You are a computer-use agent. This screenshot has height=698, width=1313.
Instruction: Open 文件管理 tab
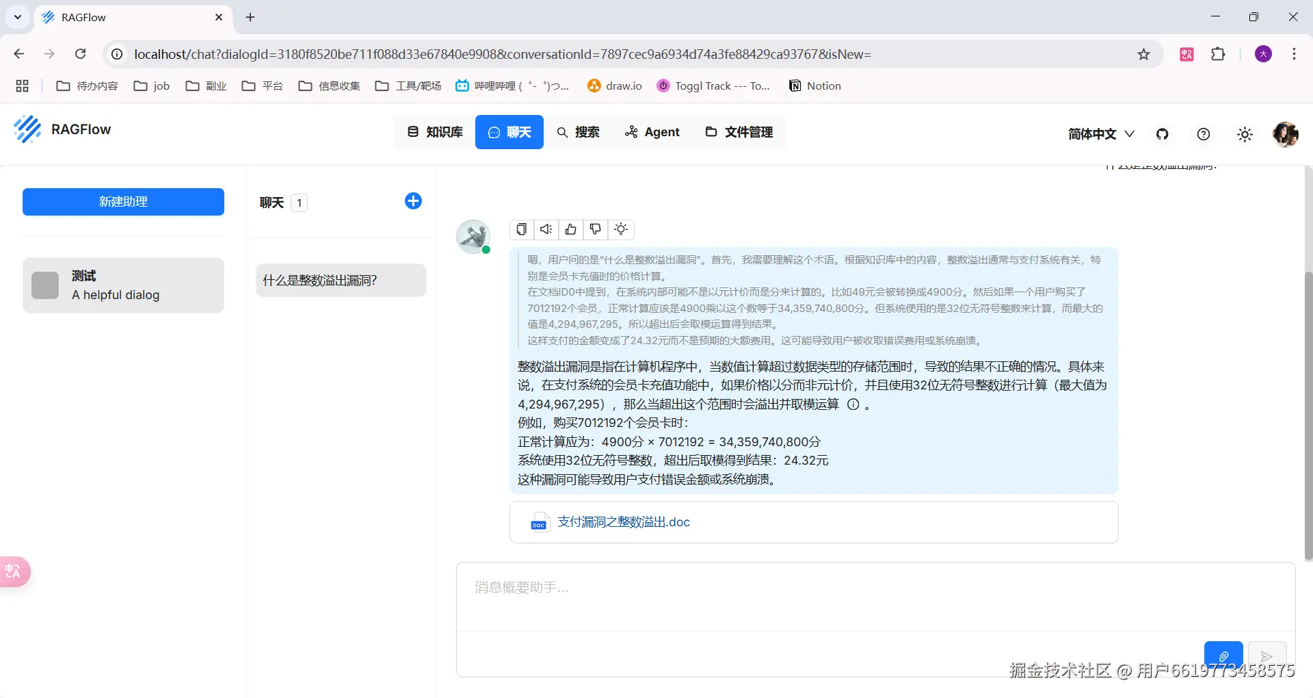tap(739, 132)
